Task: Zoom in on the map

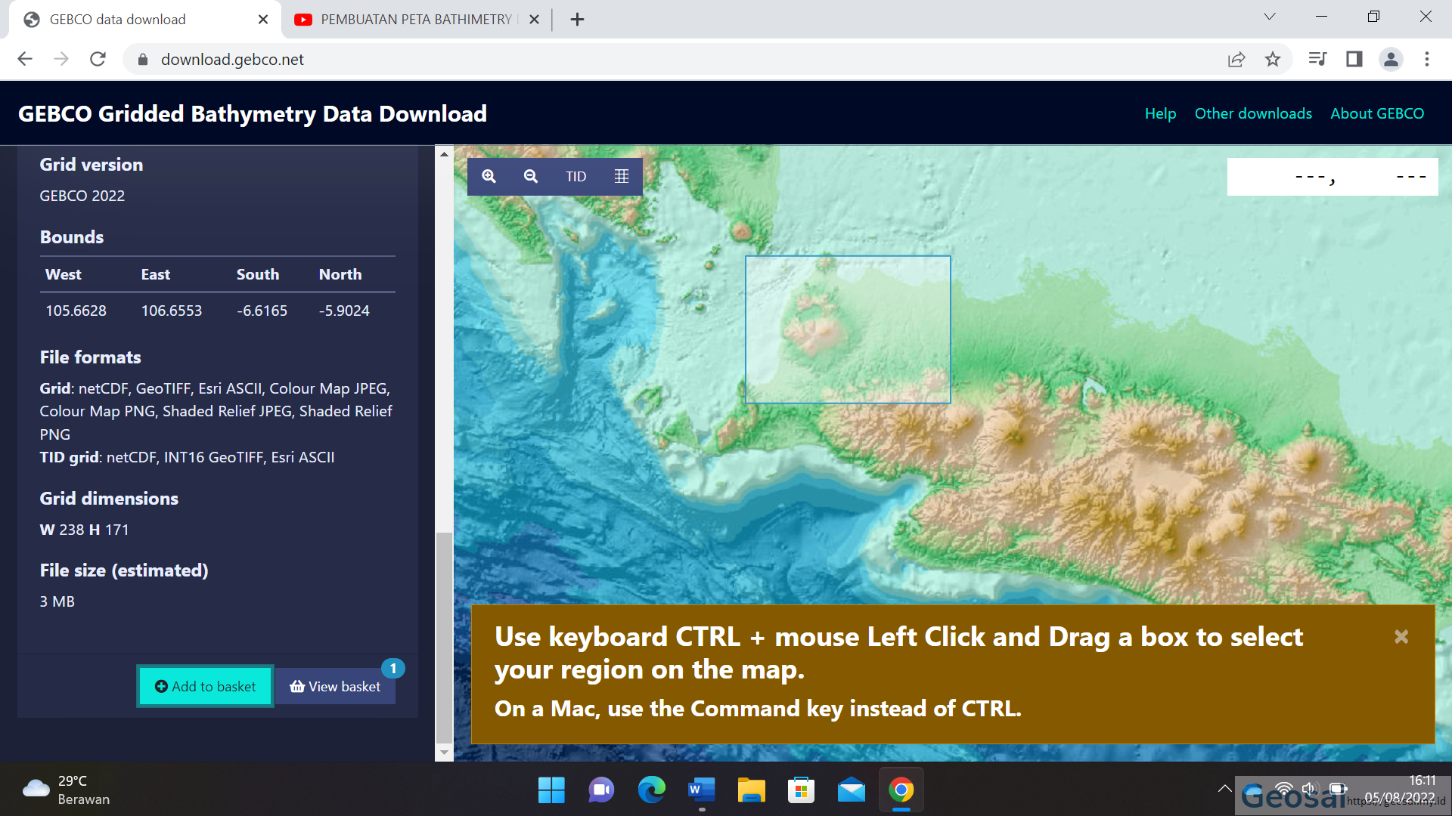Action: point(489,176)
